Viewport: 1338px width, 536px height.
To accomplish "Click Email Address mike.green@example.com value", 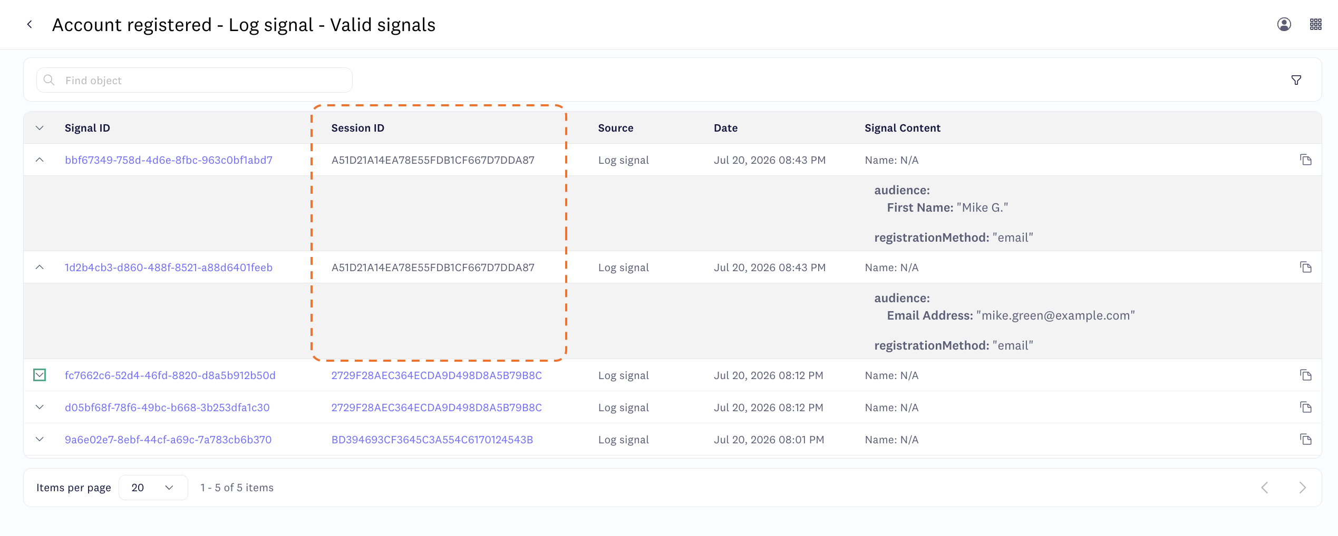I will pyautogui.click(x=1055, y=315).
